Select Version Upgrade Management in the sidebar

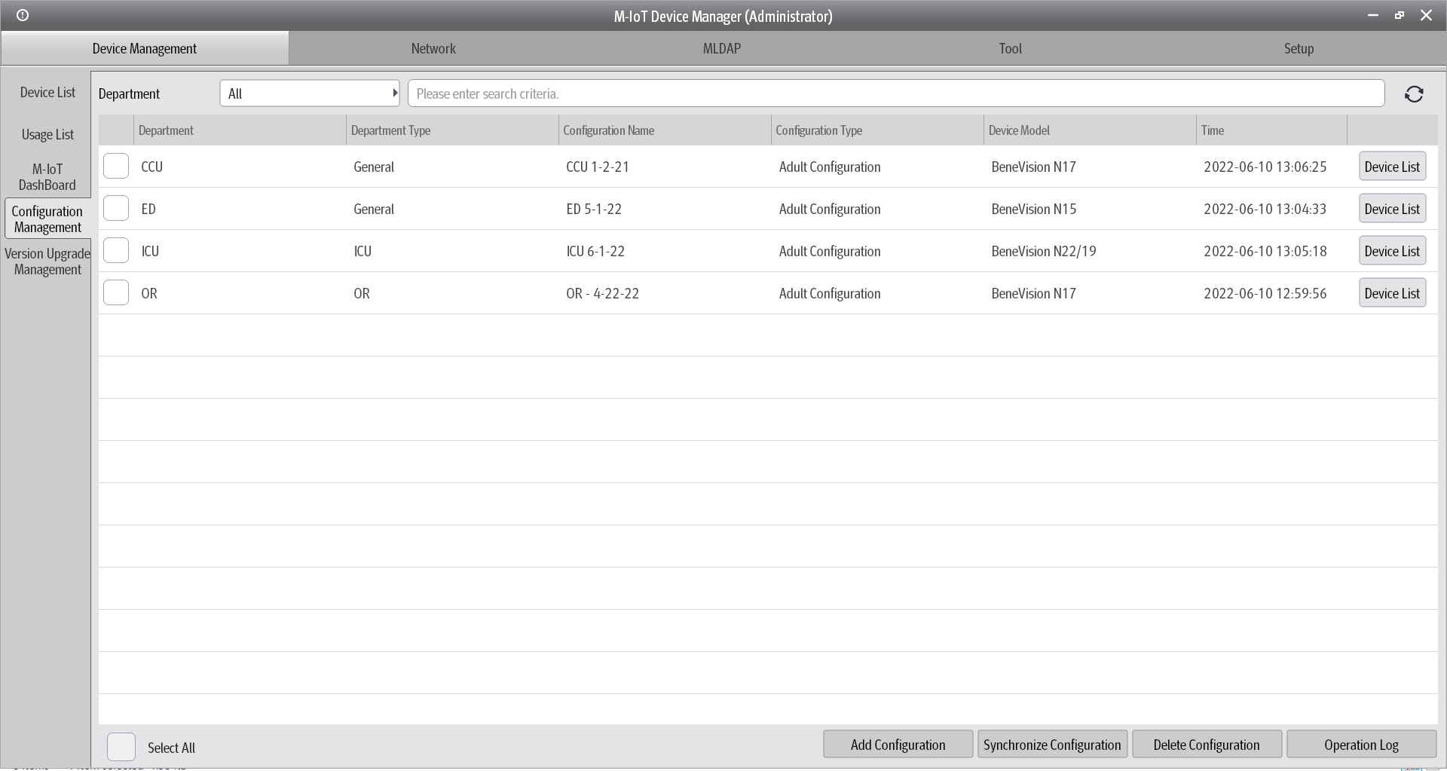coord(47,262)
